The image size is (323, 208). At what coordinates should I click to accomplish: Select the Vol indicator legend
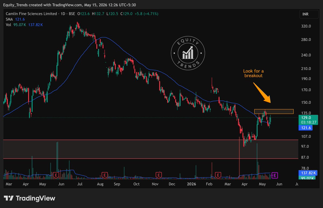coord(9,25)
